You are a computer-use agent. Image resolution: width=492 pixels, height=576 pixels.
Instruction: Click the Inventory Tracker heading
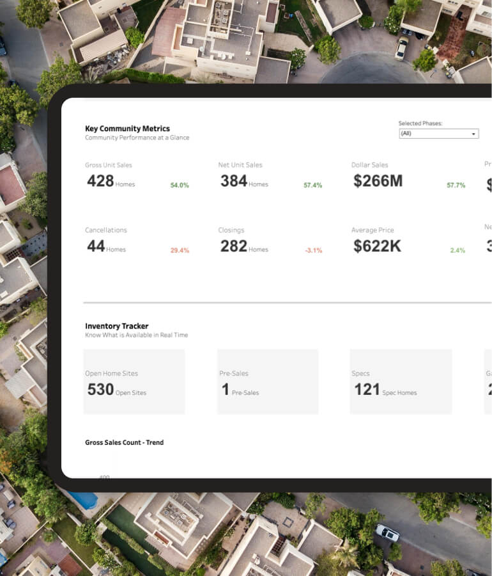tap(116, 326)
